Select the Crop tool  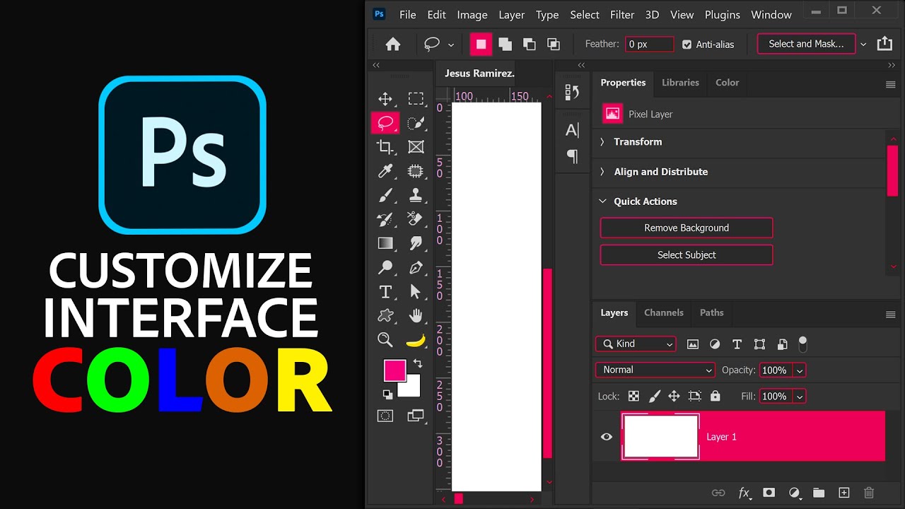(x=385, y=147)
